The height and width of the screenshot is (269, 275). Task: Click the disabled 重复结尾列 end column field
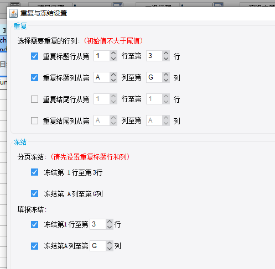[x=154, y=120]
